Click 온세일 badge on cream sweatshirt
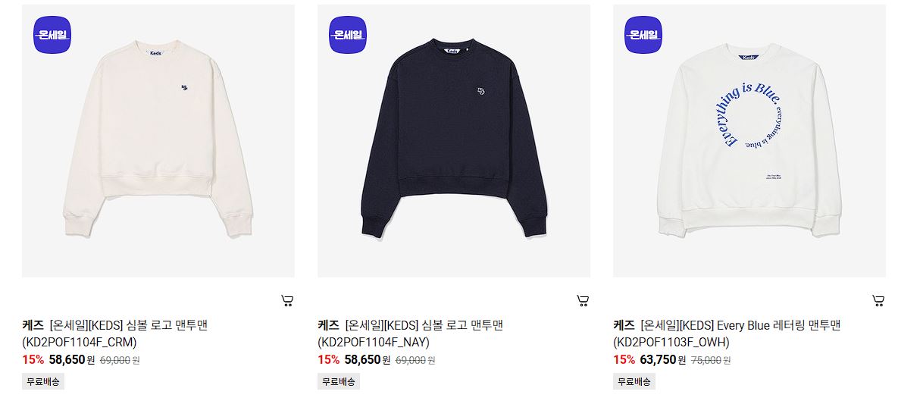This screenshot has height=401, width=898. pyautogui.click(x=52, y=35)
